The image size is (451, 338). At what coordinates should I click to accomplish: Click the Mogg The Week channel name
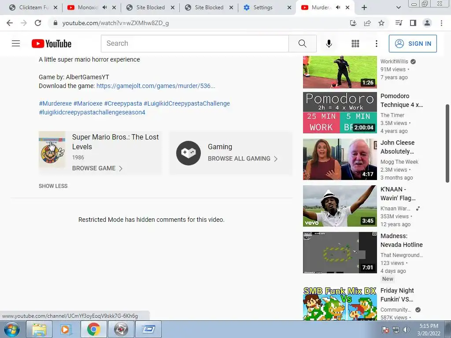[x=399, y=162]
